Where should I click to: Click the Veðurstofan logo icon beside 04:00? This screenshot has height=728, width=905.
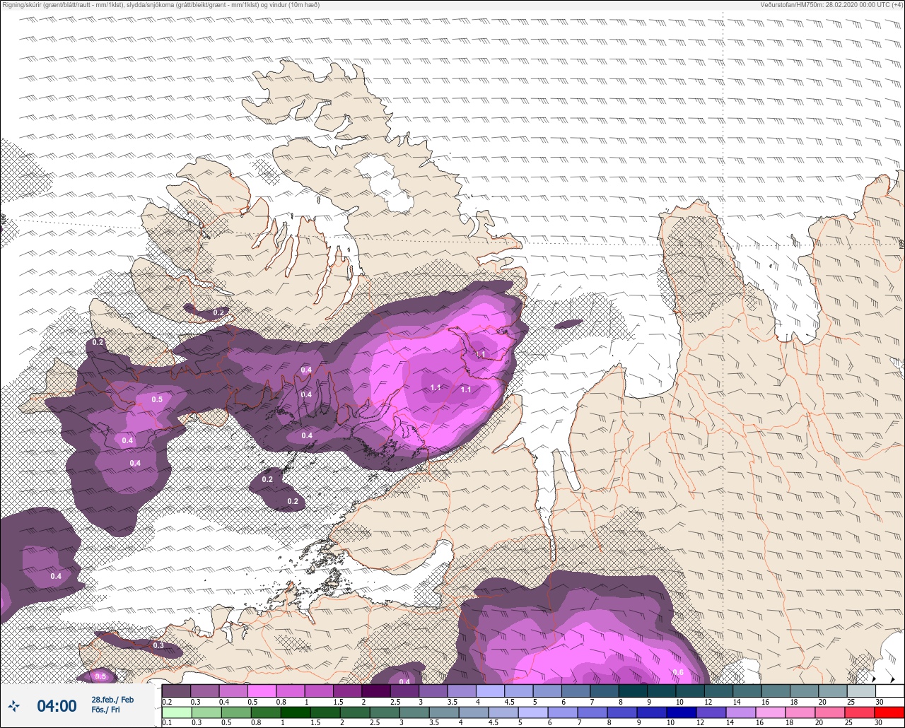(x=14, y=705)
